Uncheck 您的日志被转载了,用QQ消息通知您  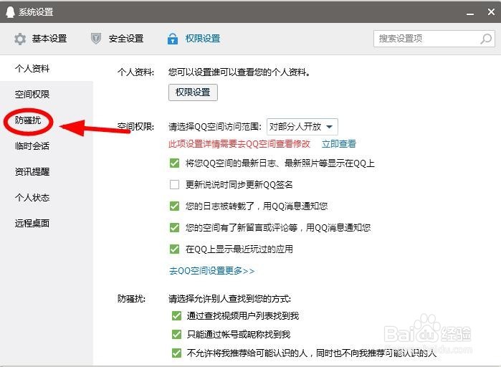point(174,206)
